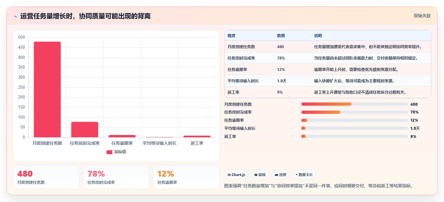Click the description 逾期率开始上升时，需要检查优先级和资源分配
The image size is (444, 202).
[356, 70]
